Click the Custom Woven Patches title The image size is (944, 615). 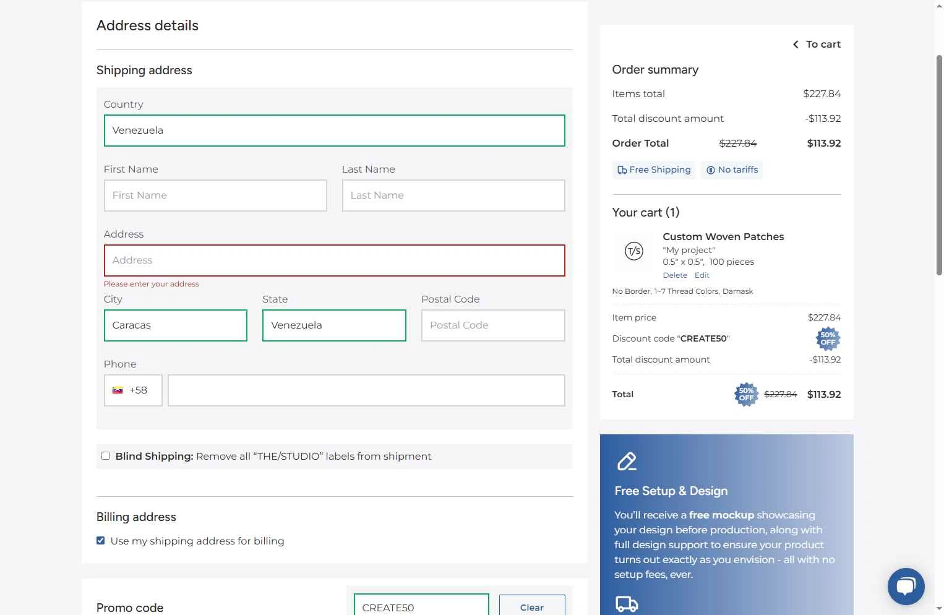(723, 237)
